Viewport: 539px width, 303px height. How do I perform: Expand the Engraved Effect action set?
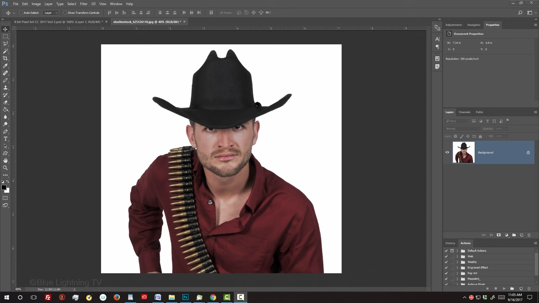coord(457,267)
